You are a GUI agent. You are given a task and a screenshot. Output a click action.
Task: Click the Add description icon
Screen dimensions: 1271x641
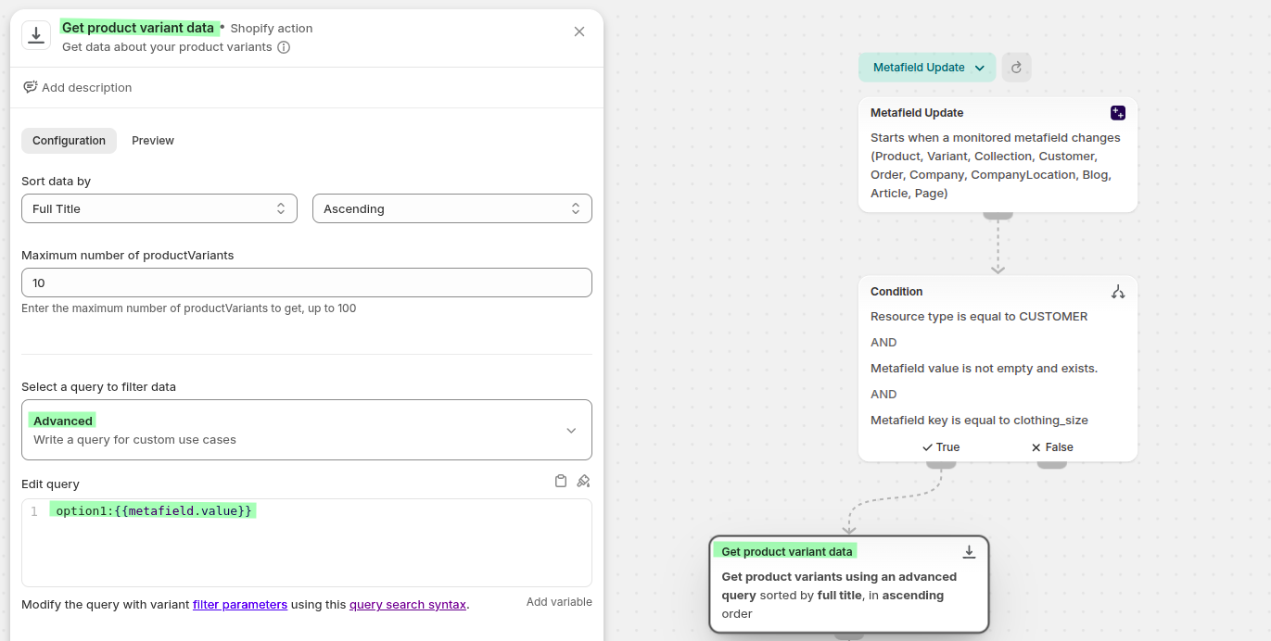(x=31, y=87)
